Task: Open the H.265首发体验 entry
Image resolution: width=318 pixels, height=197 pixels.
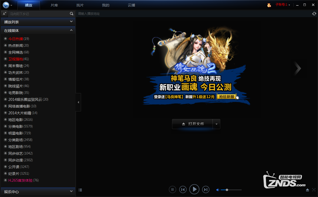Action: tap(23, 180)
